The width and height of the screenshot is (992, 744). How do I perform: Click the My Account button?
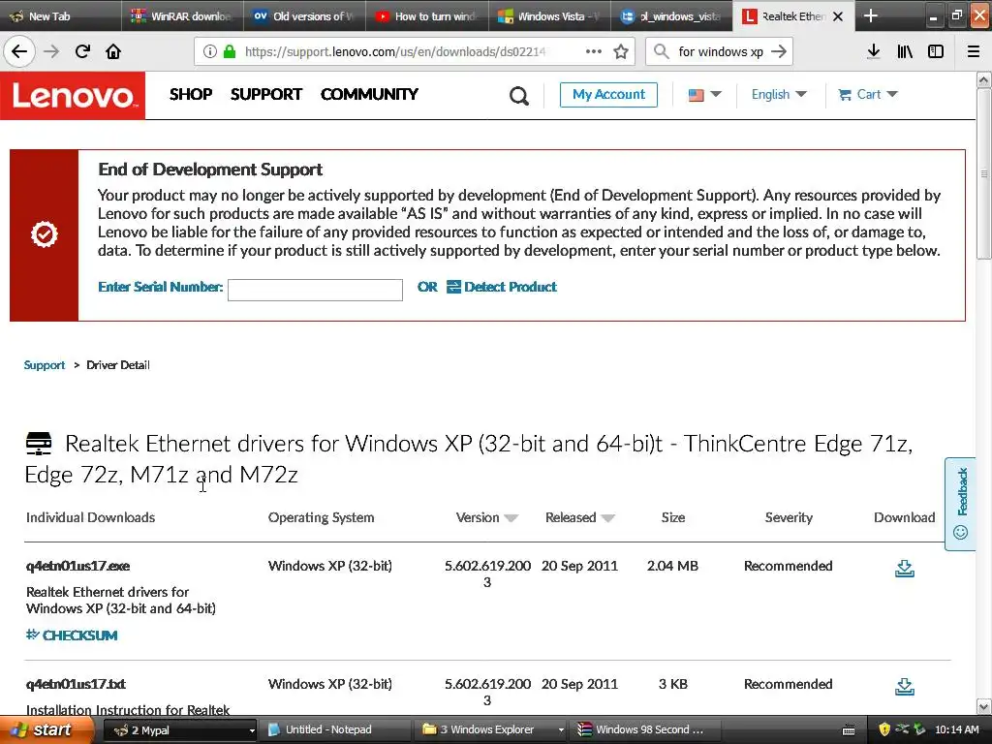[x=608, y=95]
